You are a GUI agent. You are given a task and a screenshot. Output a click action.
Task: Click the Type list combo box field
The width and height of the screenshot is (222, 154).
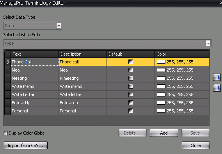pyautogui.click(x=107, y=43)
